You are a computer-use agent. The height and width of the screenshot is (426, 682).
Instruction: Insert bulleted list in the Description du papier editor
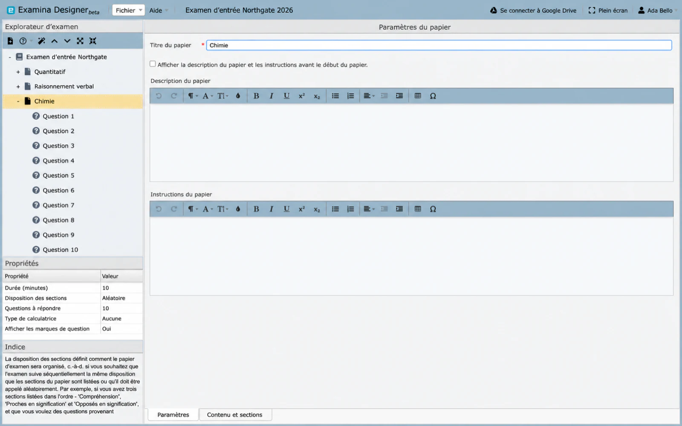click(x=335, y=96)
